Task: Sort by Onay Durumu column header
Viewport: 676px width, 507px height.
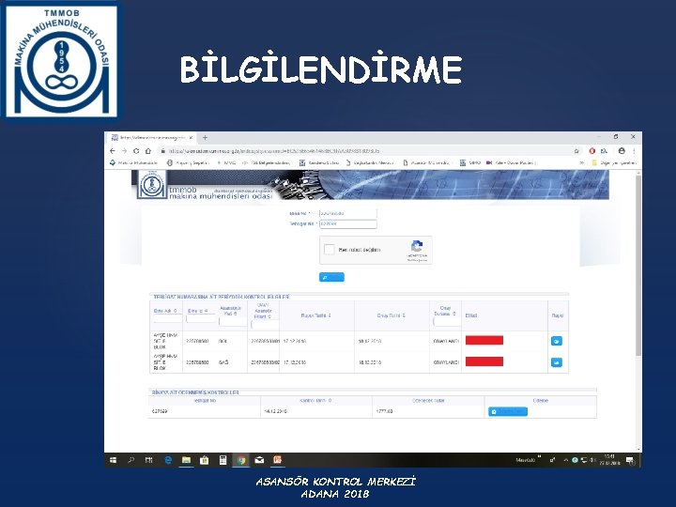Action: tap(445, 311)
